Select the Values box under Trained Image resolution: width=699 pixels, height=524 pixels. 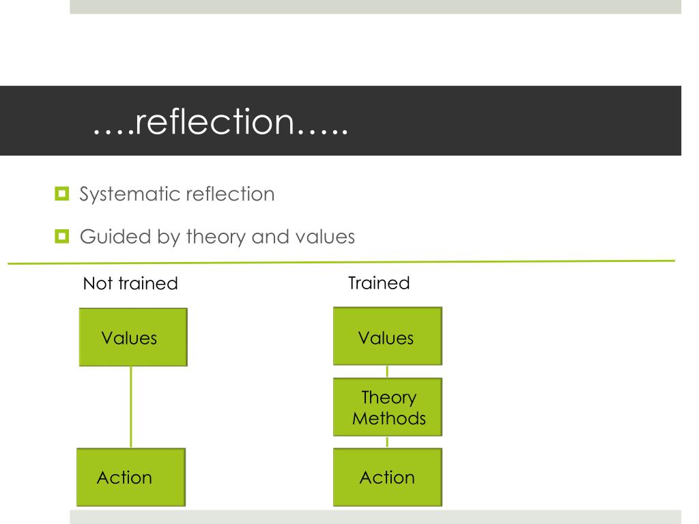pos(388,336)
